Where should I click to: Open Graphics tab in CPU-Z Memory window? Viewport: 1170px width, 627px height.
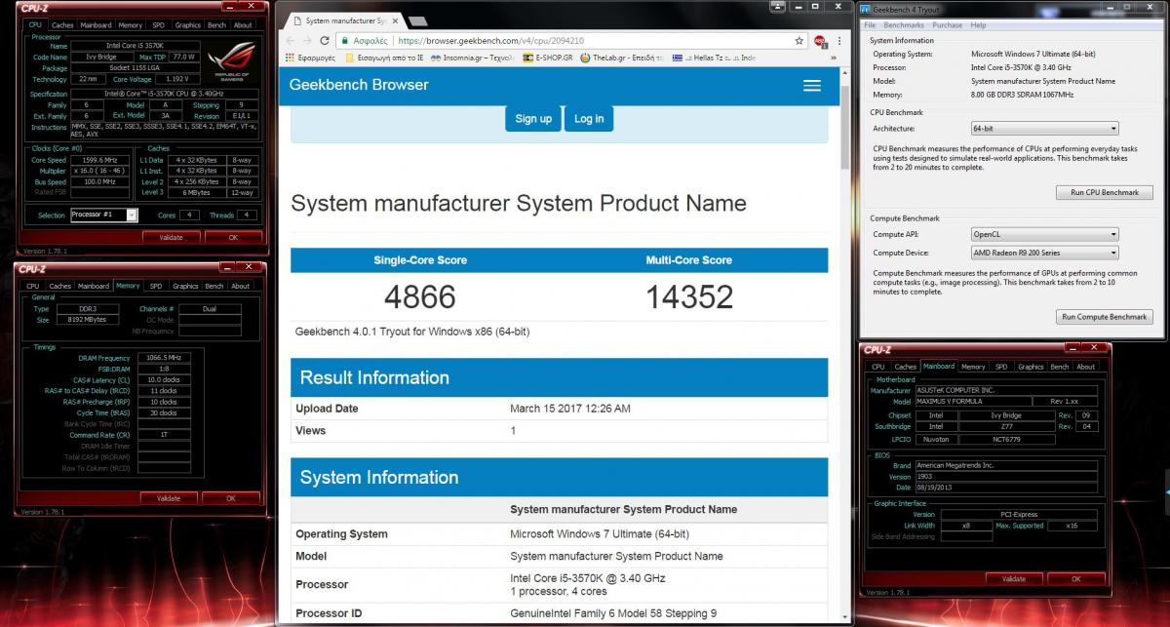coord(185,287)
